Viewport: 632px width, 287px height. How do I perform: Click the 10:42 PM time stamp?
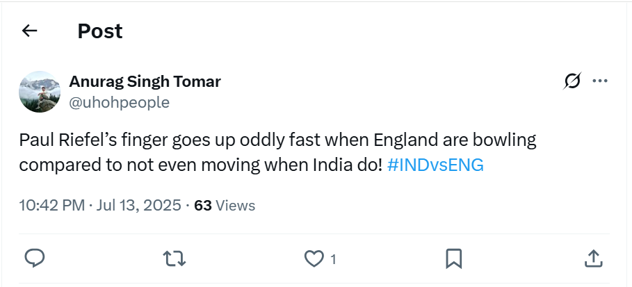click(x=51, y=206)
